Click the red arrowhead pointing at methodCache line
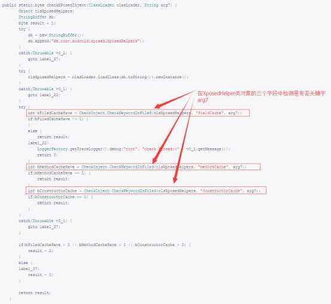This screenshot has height=304, width=331. [155, 159]
